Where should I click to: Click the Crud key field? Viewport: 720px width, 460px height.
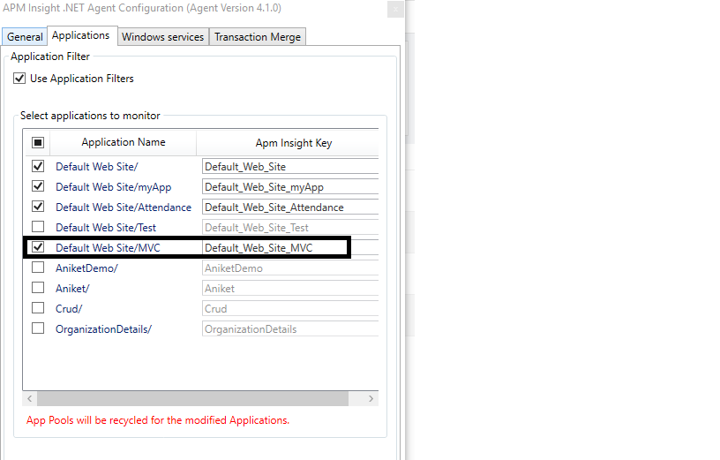click(x=290, y=308)
